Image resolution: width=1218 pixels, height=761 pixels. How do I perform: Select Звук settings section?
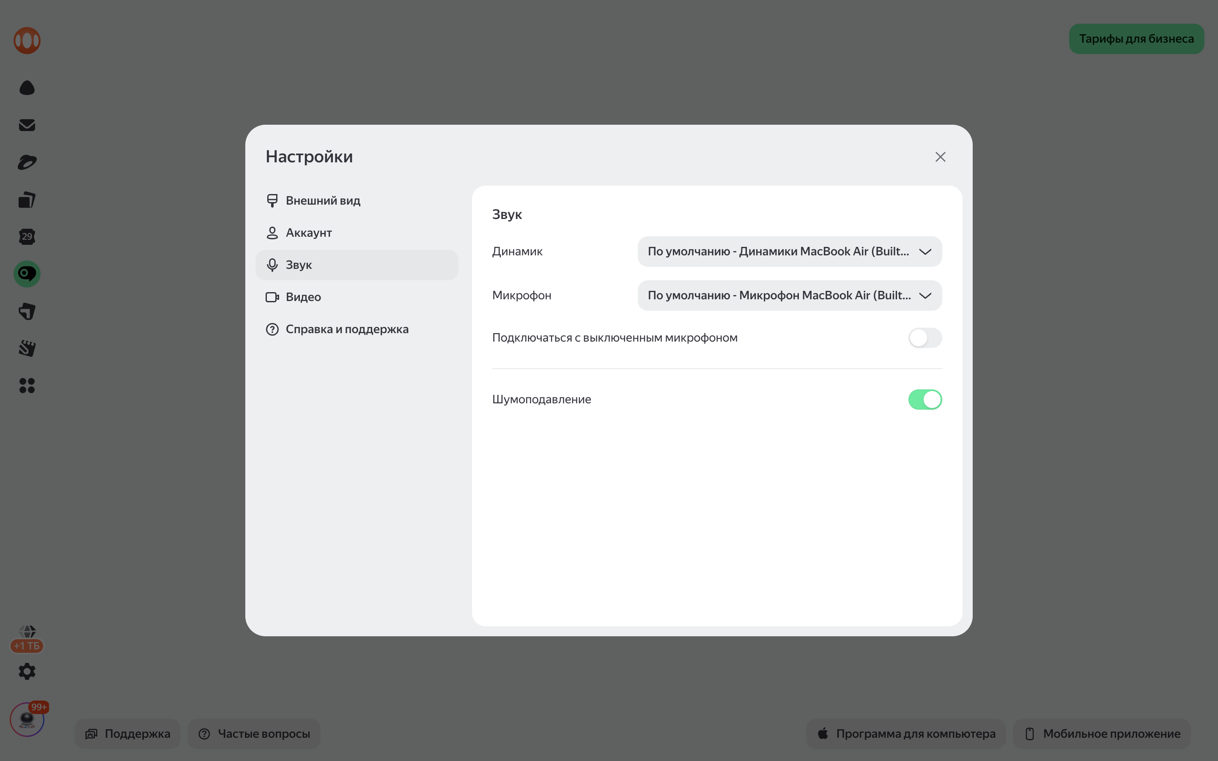357,265
